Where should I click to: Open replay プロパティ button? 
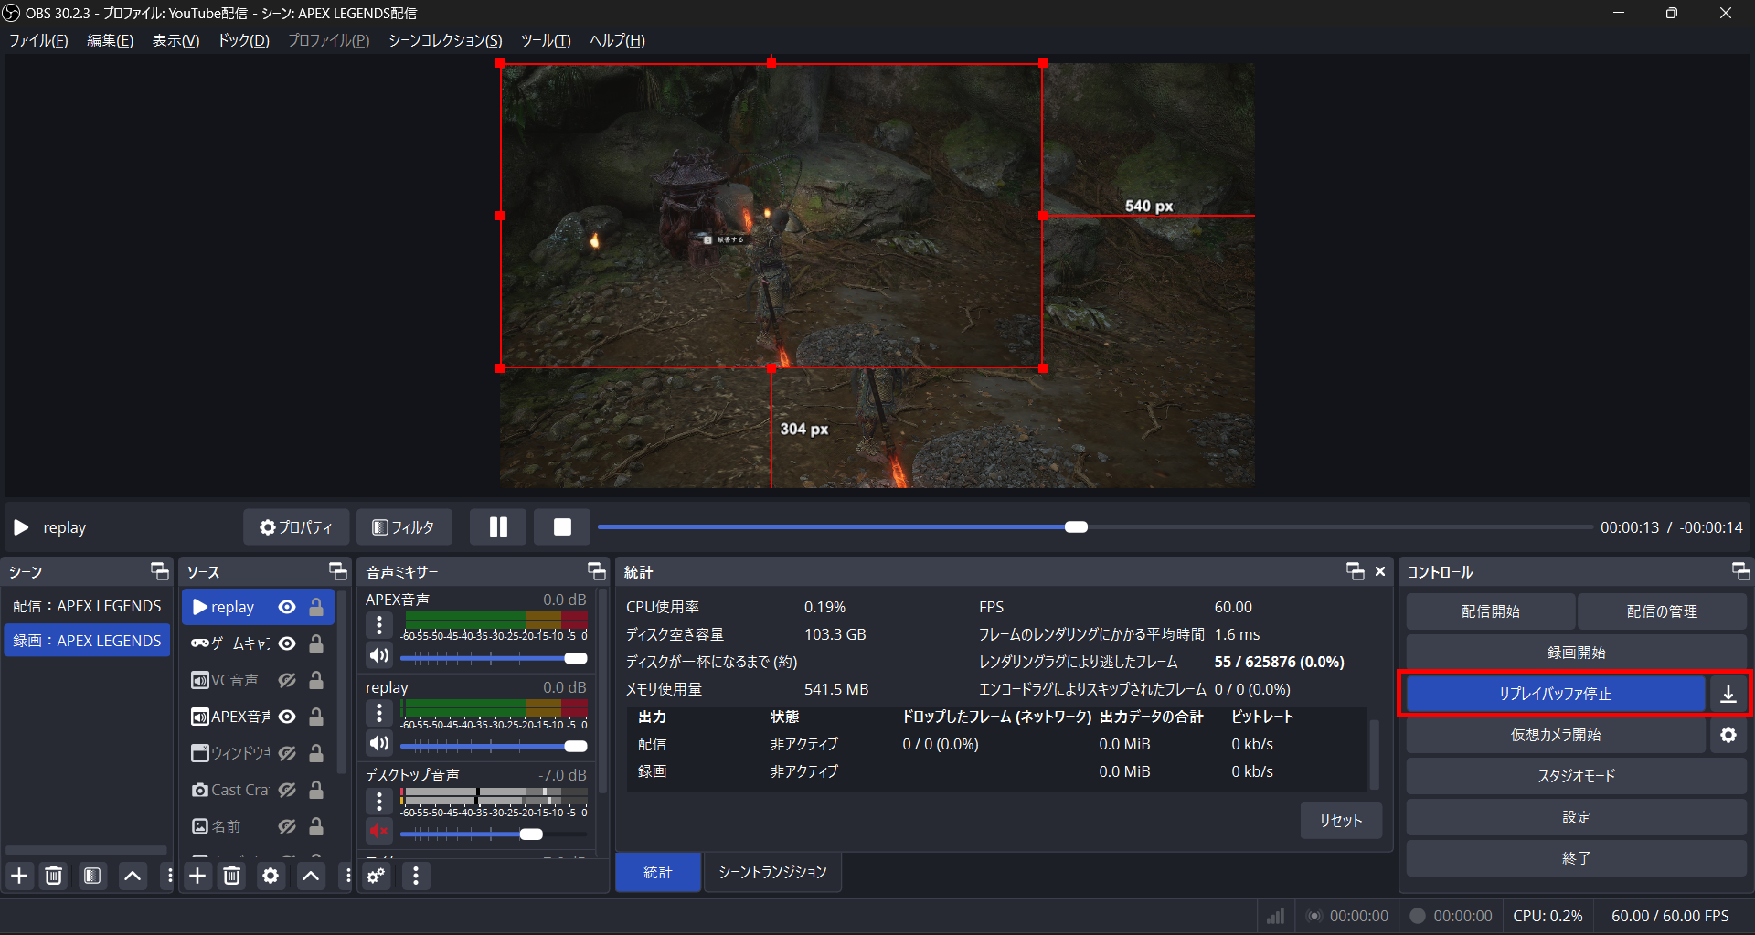click(x=296, y=527)
